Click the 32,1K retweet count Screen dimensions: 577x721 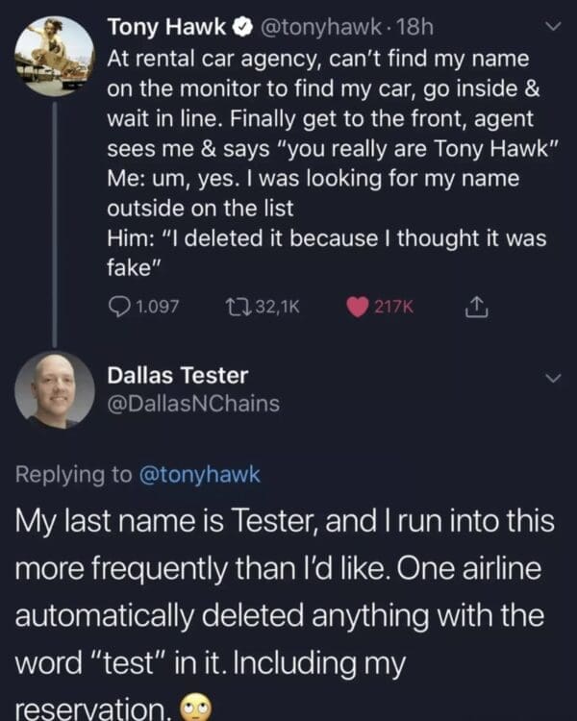(x=278, y=307)
